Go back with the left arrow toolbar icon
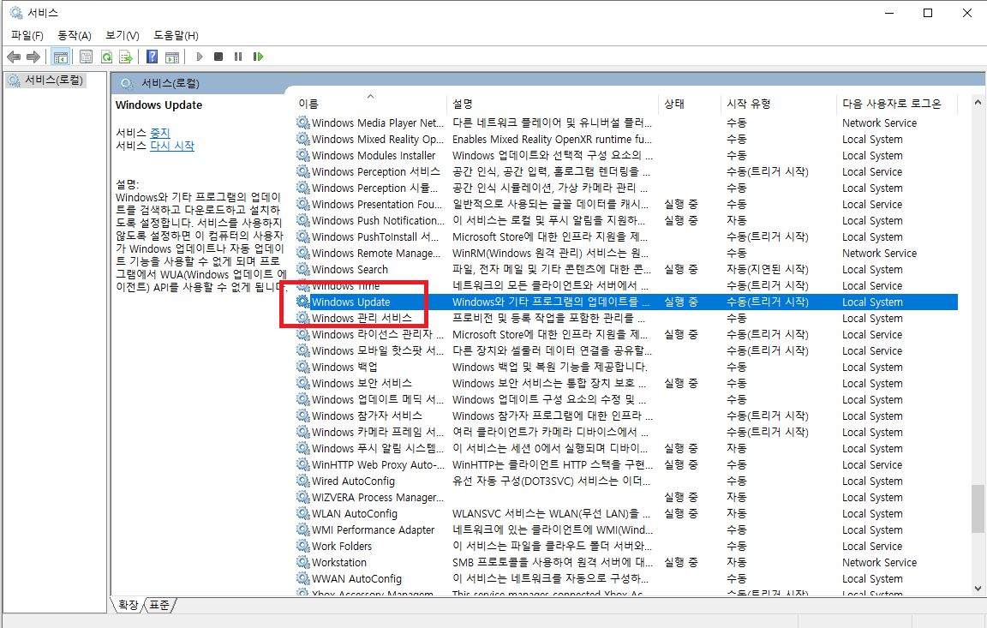This screenshot has height=628, width=987. click(x=13, y=57)
